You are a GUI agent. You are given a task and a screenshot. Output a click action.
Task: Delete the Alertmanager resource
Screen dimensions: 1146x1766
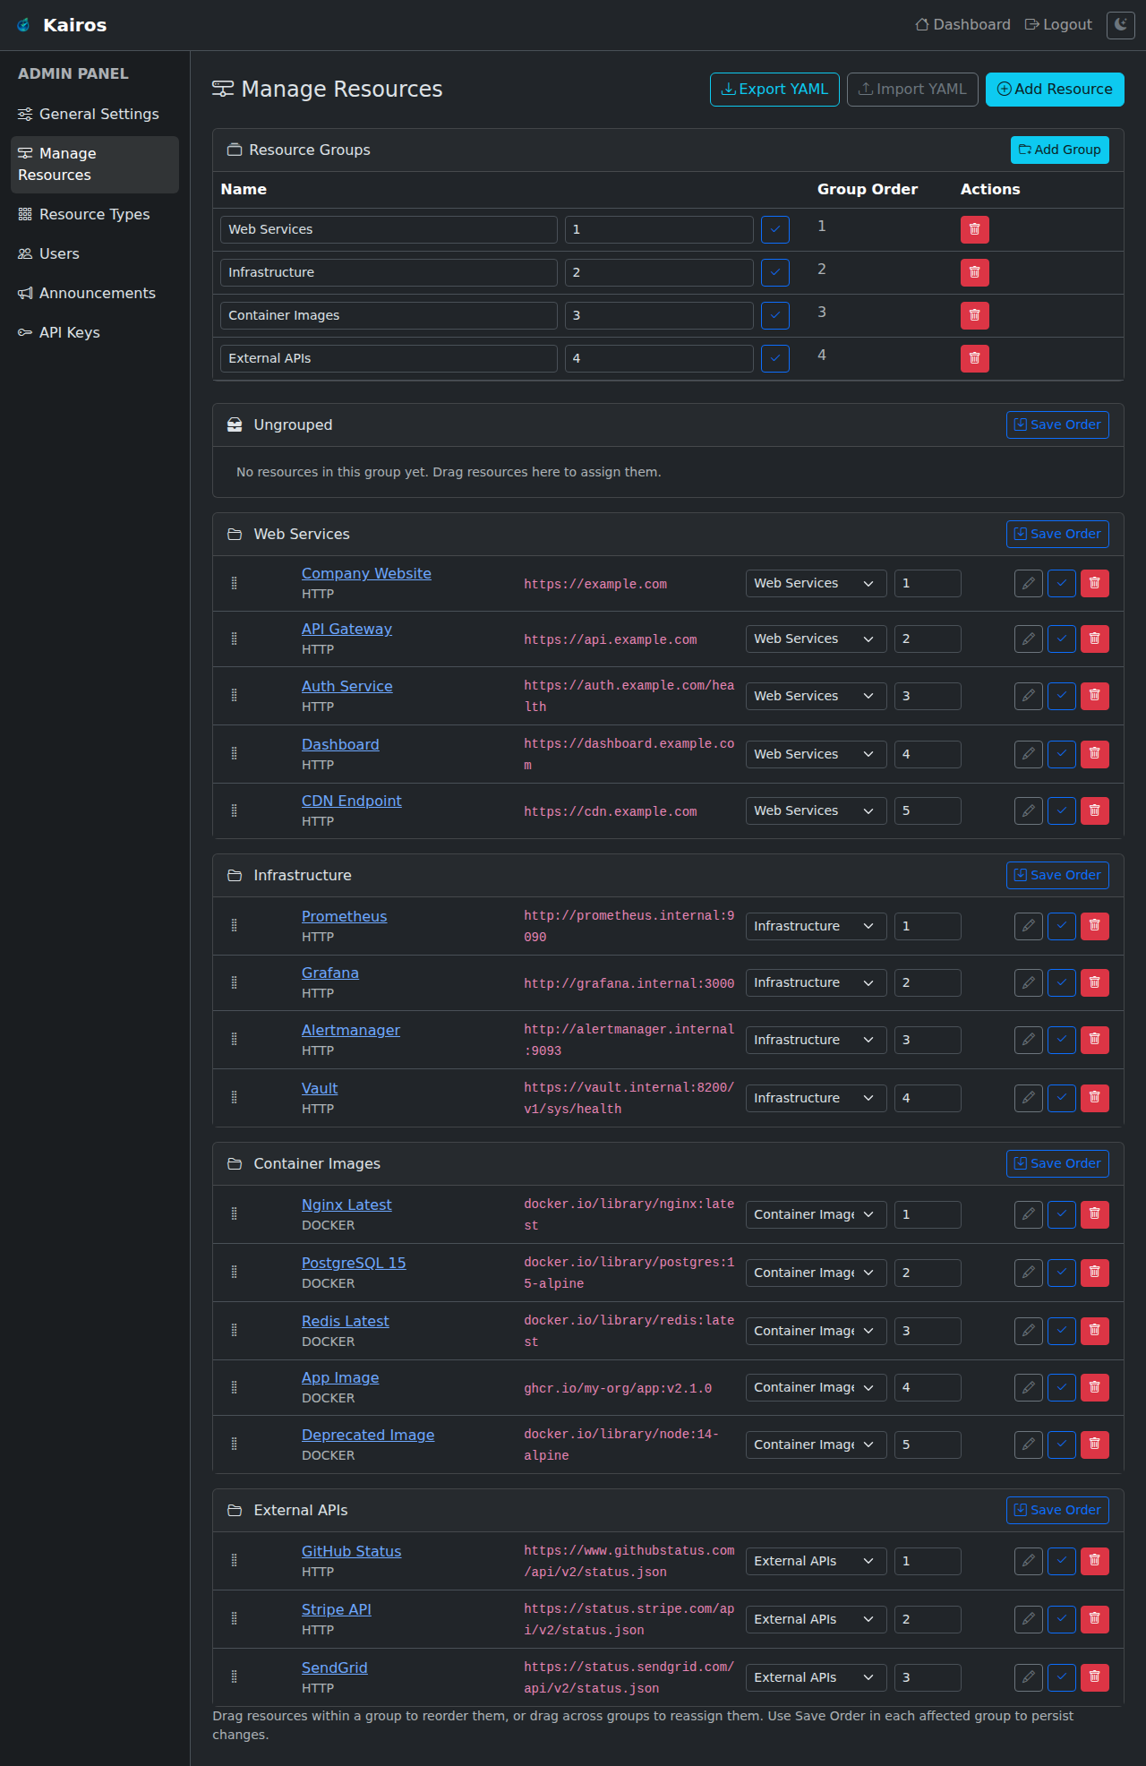1094,1040
